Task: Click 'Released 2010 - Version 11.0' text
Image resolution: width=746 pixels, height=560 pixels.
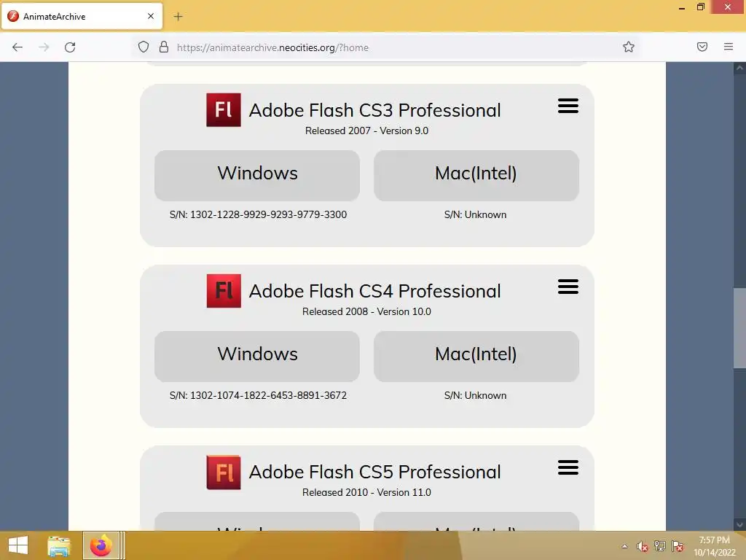Action: pyautogui.click(x=367, y=492)
